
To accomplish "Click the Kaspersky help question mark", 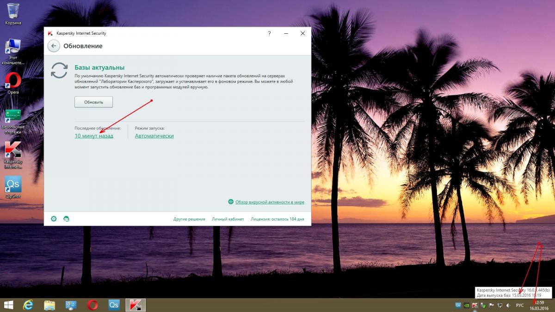I will tap(269, 33).
